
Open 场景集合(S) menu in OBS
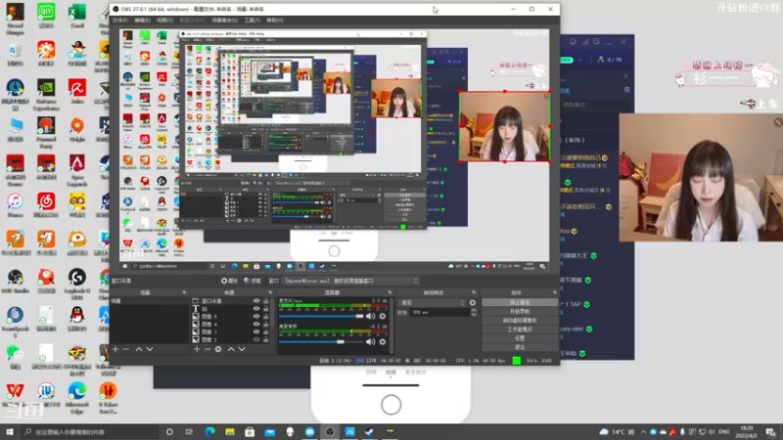(225, 21)
